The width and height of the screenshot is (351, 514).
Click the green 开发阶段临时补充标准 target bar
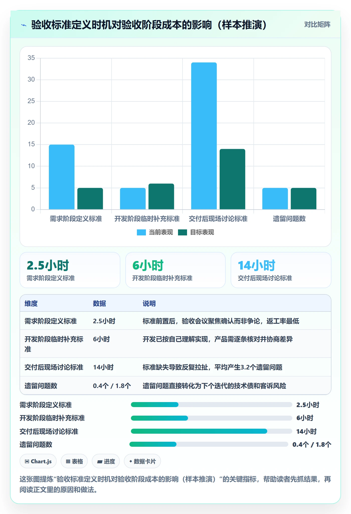pos(161,197)
